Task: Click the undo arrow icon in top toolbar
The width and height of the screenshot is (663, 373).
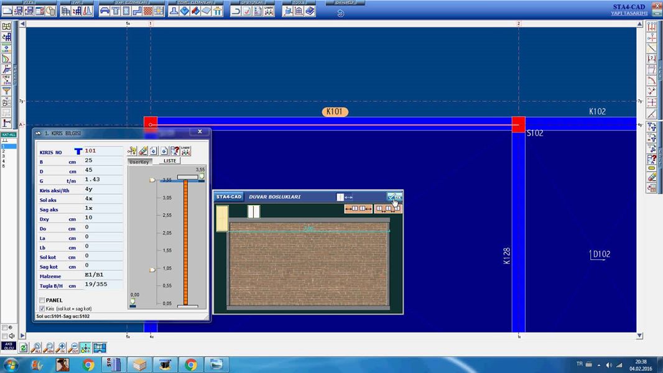Action: pos(236,11)
